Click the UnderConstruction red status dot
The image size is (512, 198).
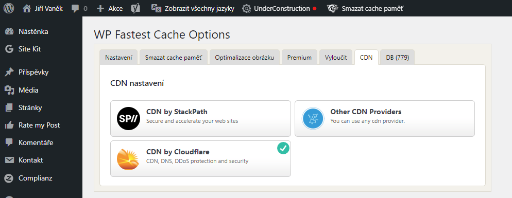click(314, 9)
